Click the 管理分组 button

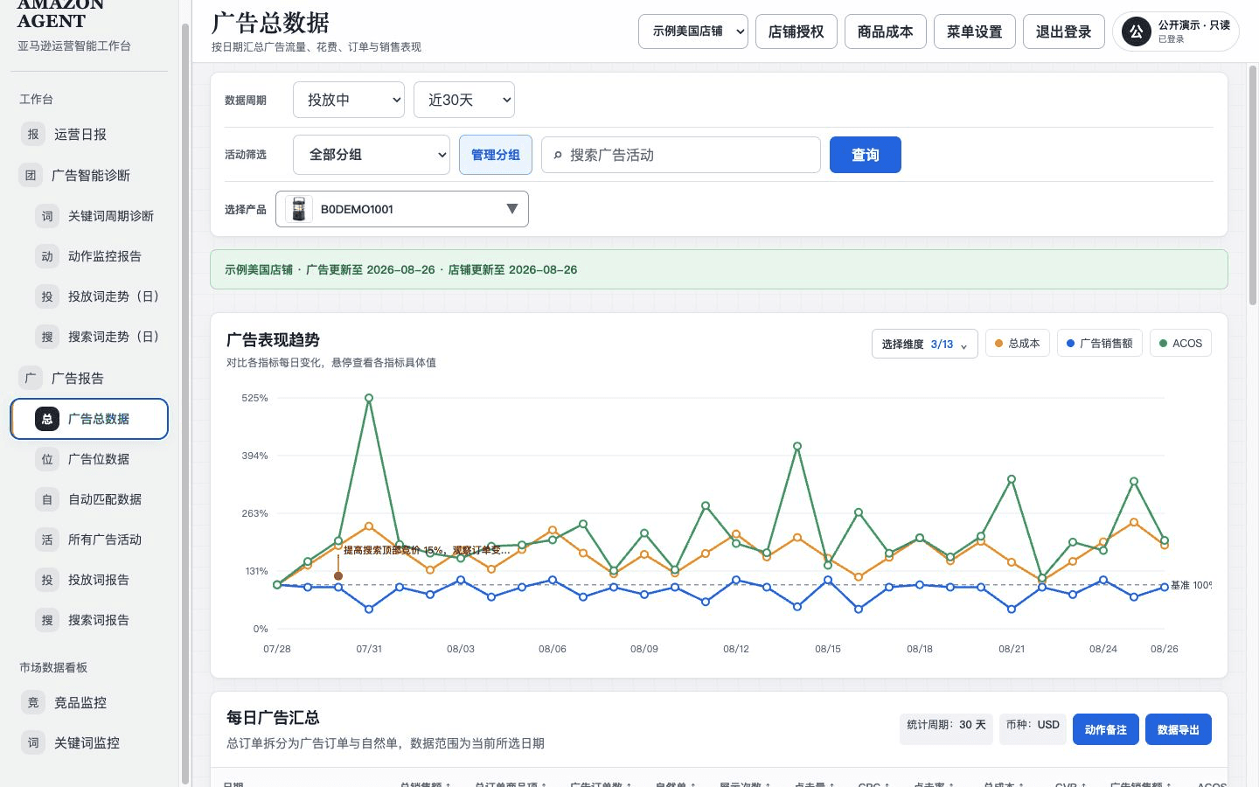[x=496, y=155]
